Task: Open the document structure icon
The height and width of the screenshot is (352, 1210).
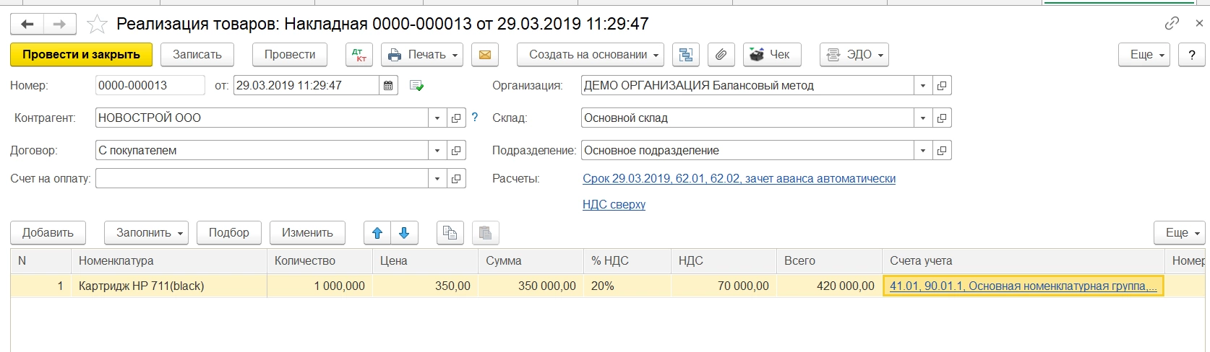Action: (x=686, y=55)
